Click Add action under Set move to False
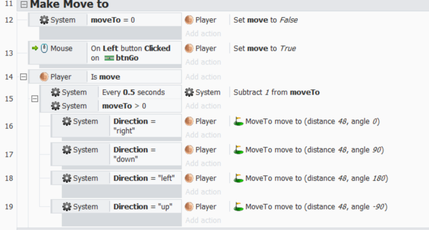The image size is (429, 230). click(203, 33)
